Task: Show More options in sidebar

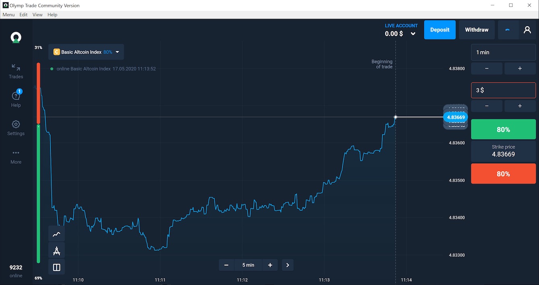Action: click(16, 157)
